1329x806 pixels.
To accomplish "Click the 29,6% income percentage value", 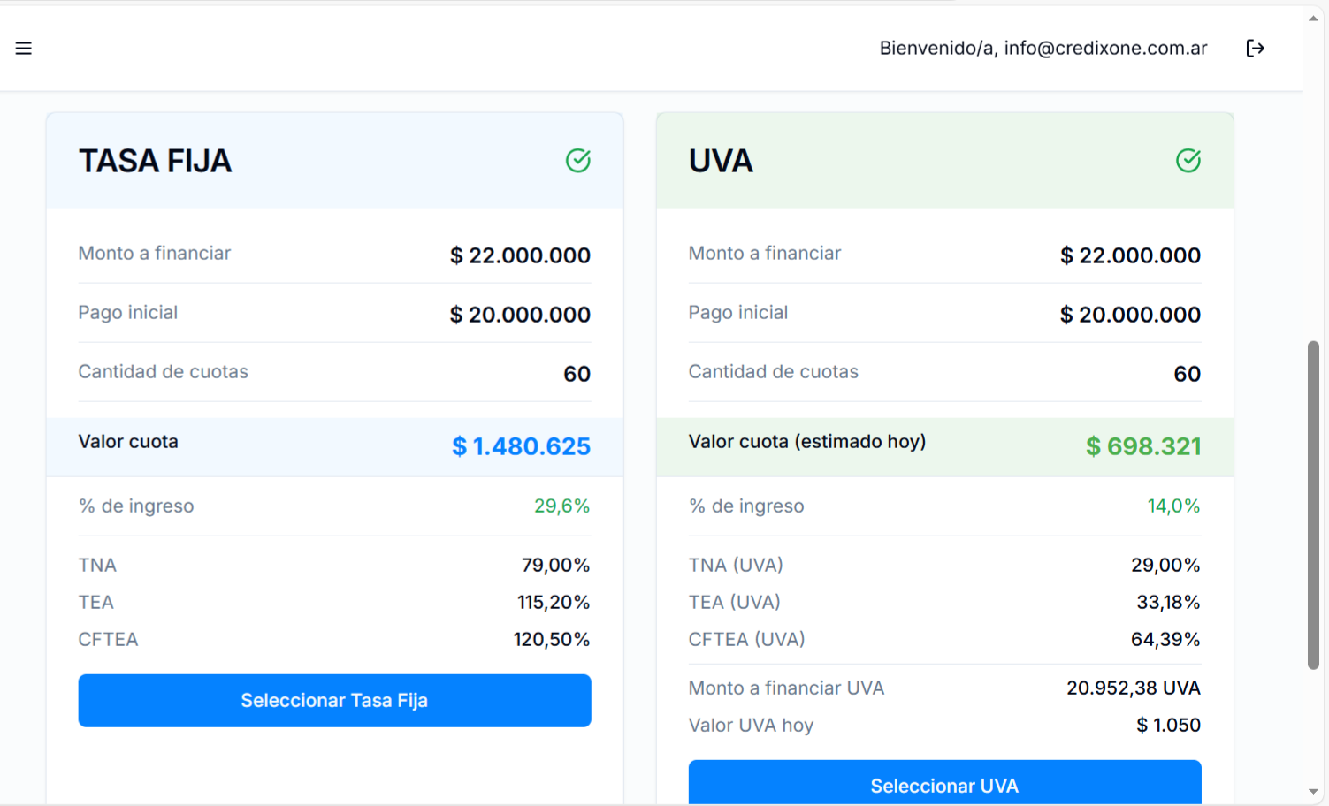I will point(561,506).
